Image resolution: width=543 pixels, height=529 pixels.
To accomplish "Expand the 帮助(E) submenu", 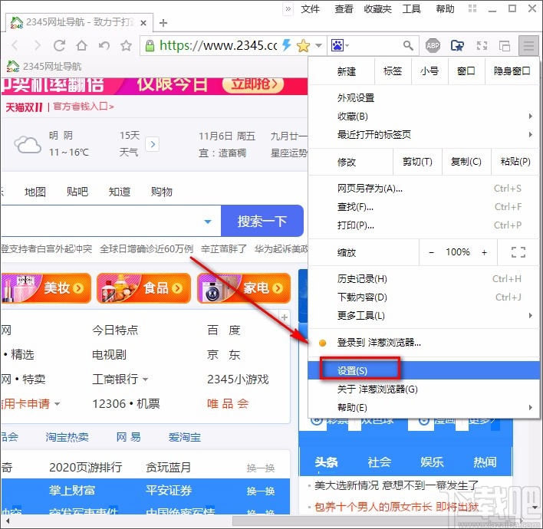I will click(x=423, y=407).
